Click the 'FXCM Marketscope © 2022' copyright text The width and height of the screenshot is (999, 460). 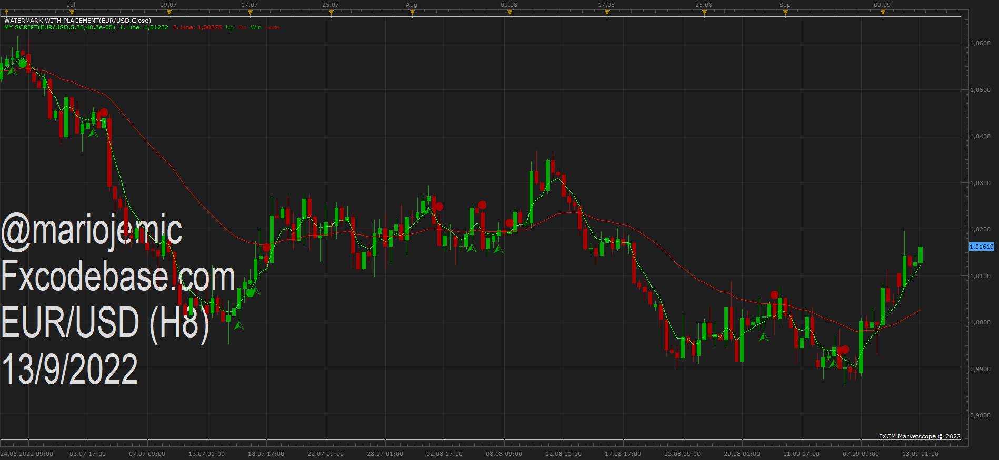click(920, 436)
